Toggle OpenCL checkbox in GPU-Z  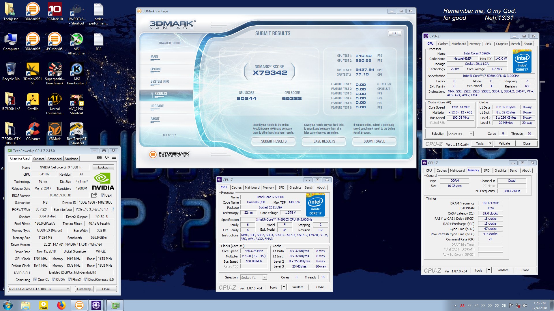(x=35, y=280)
